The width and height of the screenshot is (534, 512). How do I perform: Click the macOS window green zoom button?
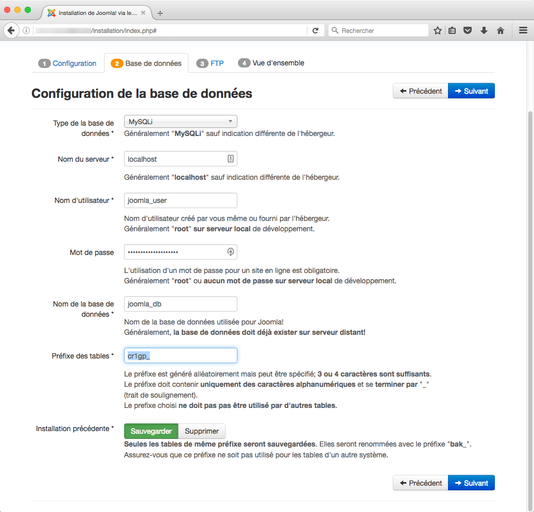coord(28,10)
